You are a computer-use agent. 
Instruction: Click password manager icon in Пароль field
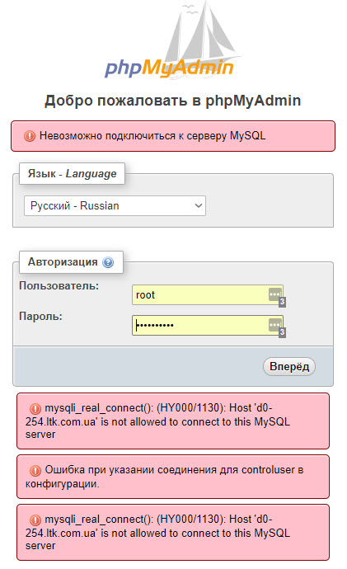(274, 325)
